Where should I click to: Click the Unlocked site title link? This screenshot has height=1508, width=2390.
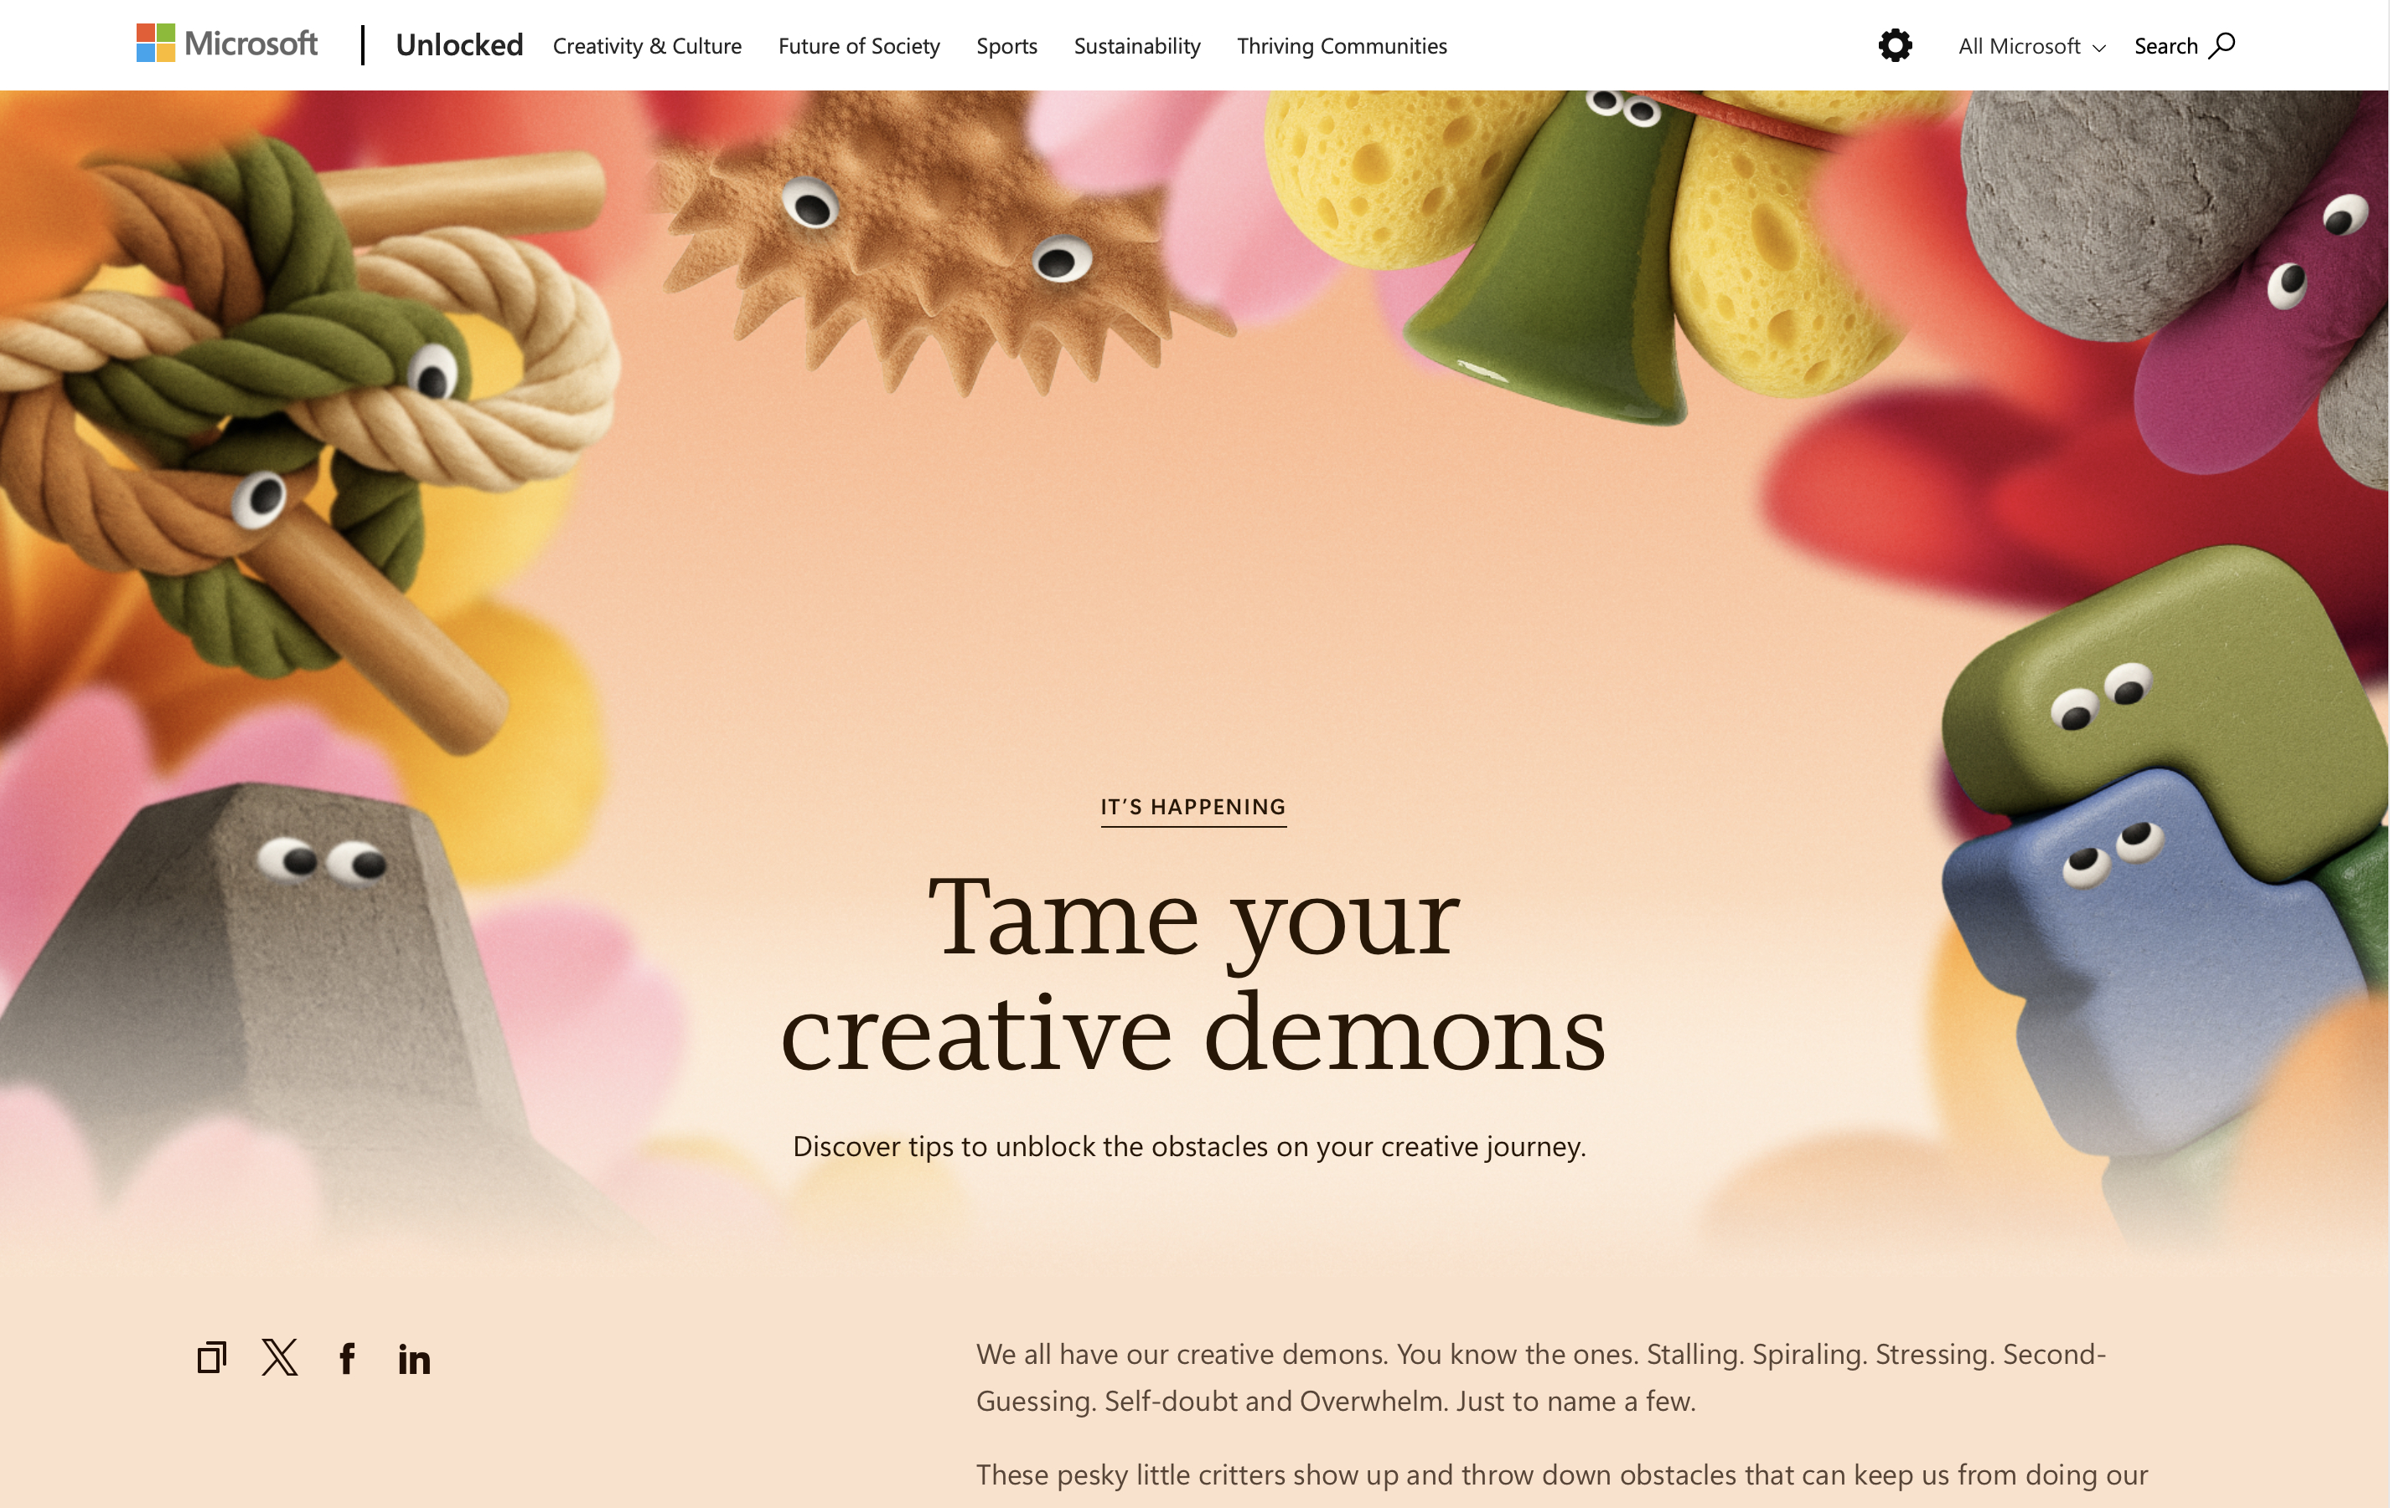coord(458,44)
